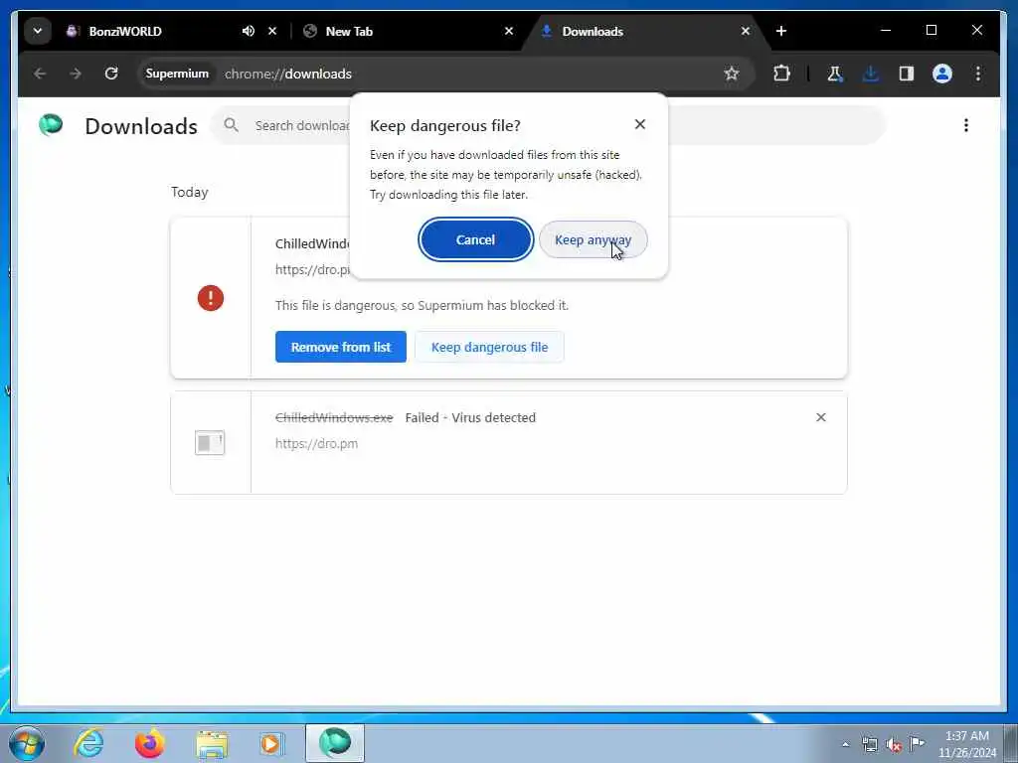Switch to the New Tab tab

[349, 31]
